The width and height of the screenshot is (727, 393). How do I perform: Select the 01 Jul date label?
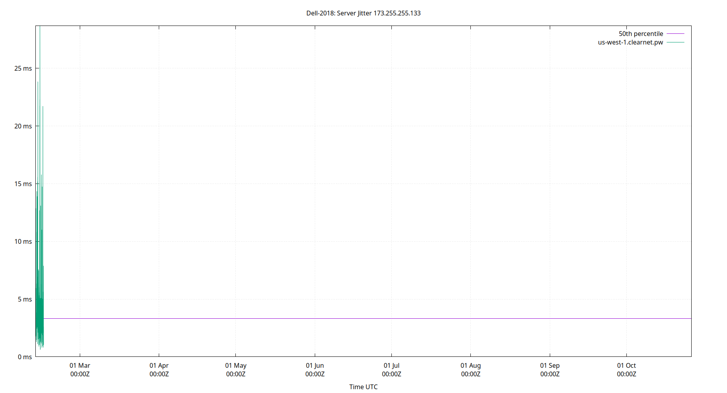392,365
